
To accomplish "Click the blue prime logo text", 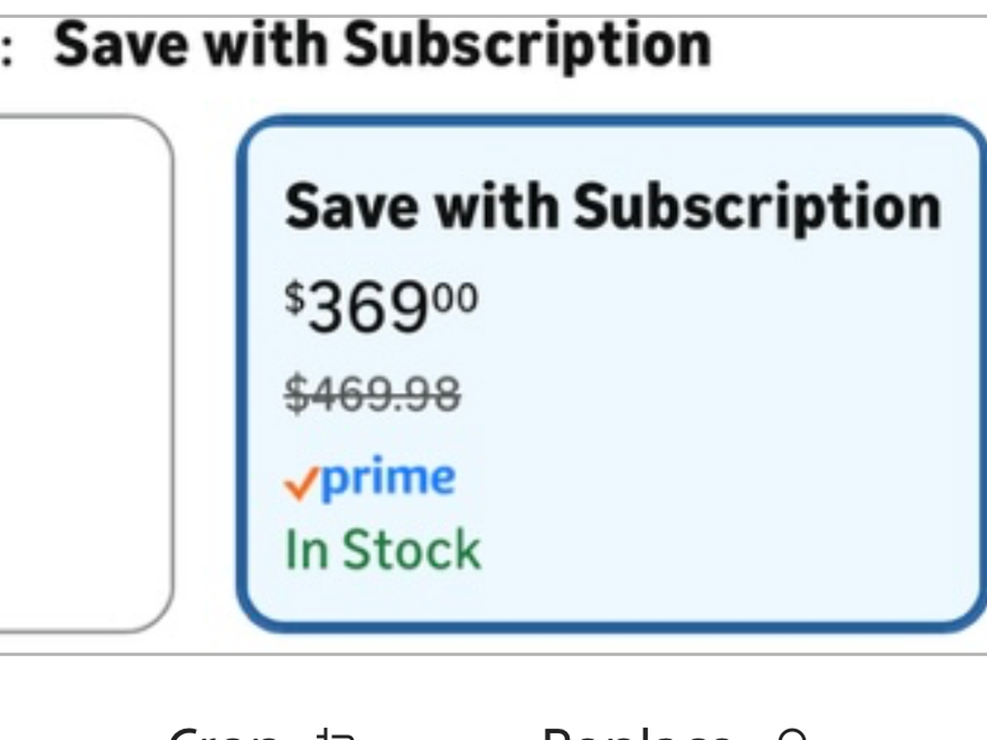I will point(387,479).
